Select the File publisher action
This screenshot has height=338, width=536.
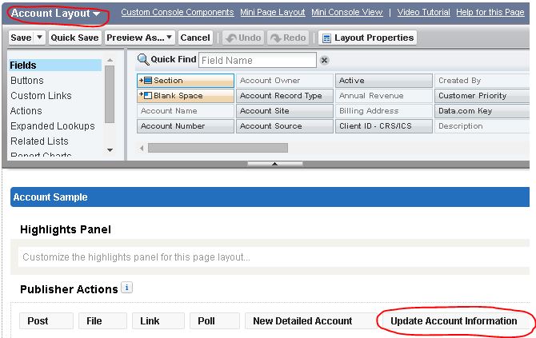[102, 321]
